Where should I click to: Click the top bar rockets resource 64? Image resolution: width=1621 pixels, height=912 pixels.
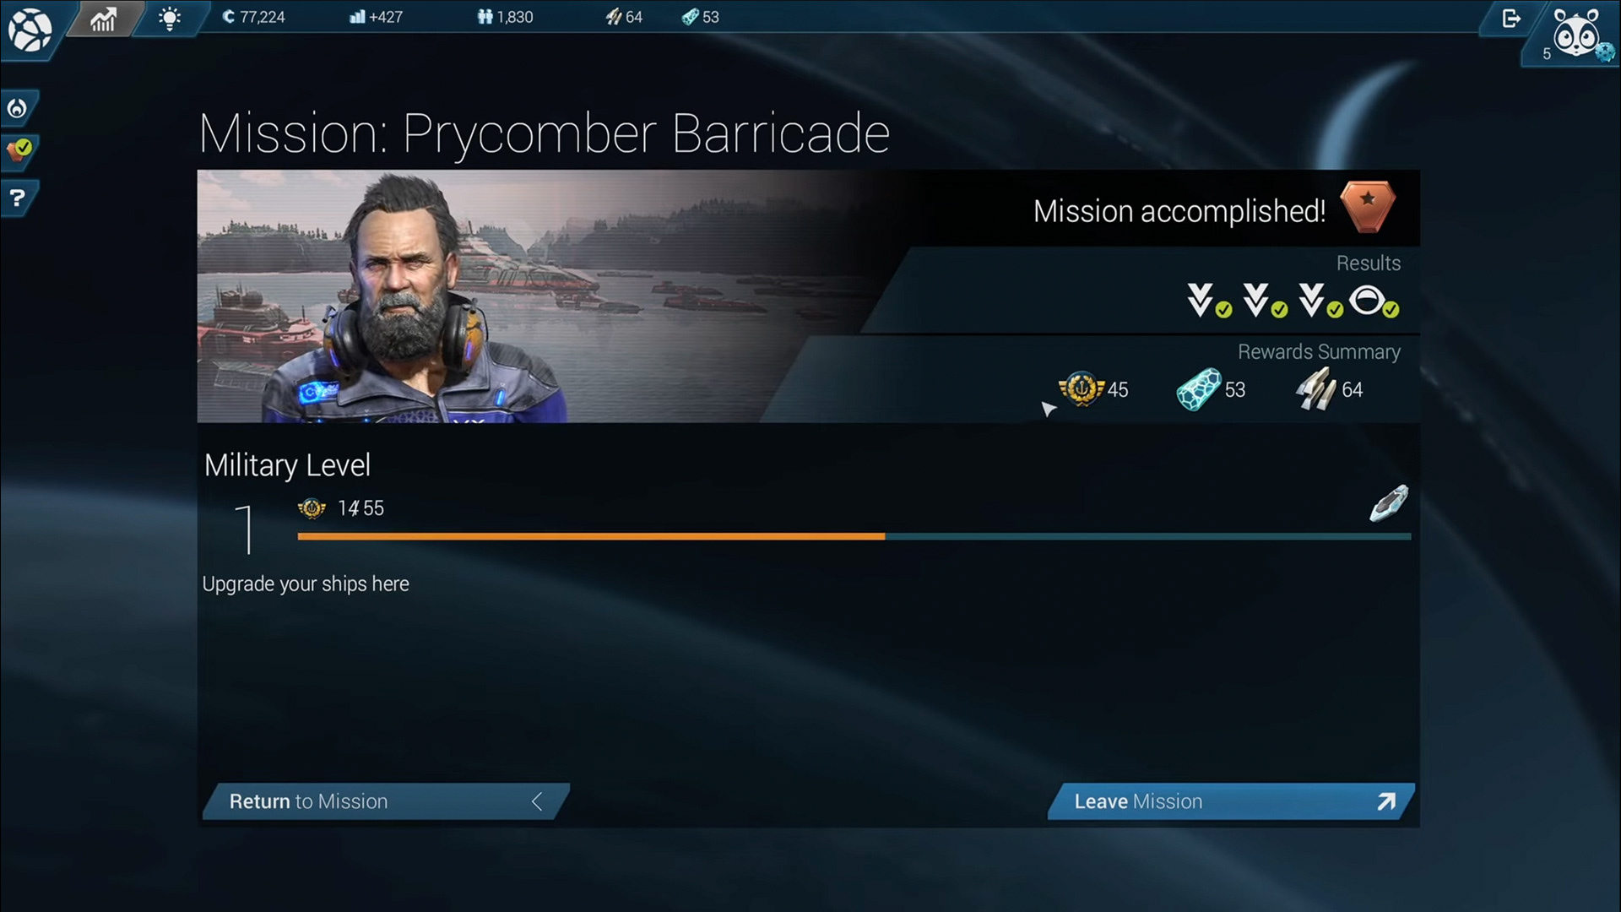coord(624,17)
